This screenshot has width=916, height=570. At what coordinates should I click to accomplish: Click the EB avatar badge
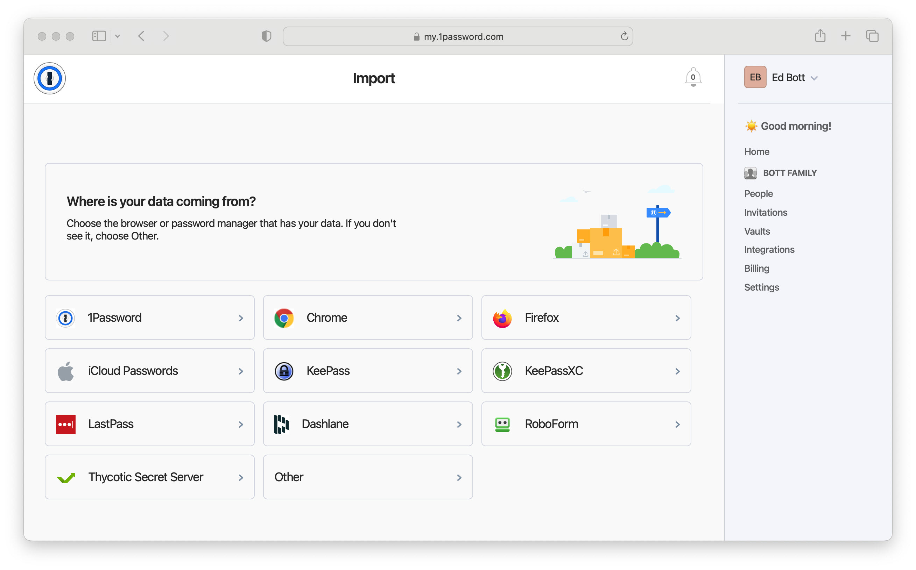755,77
